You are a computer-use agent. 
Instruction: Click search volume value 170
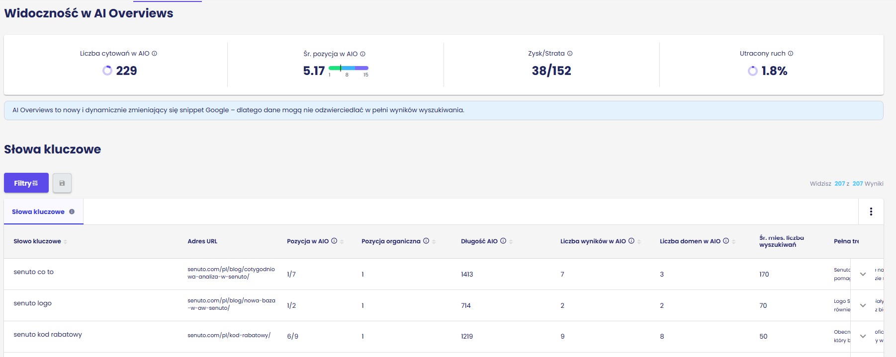pos(764,274)
